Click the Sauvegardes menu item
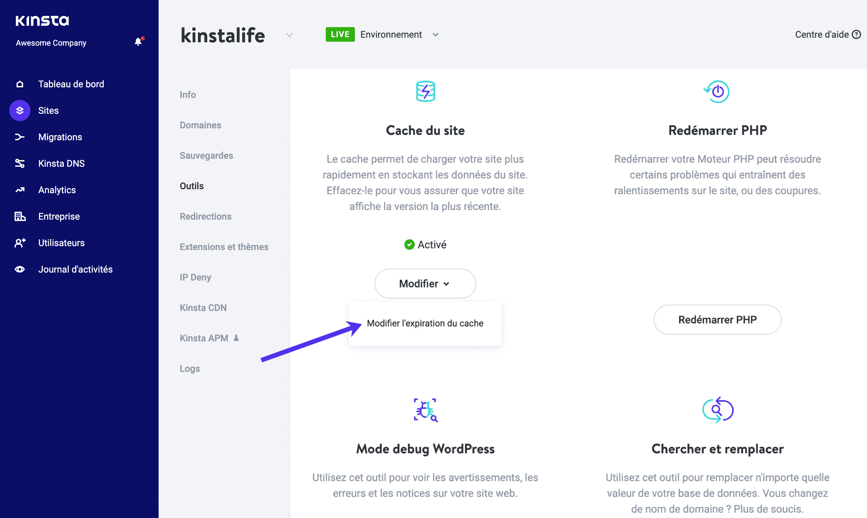This screenshot has height=518, width=867. click(206, 155)
